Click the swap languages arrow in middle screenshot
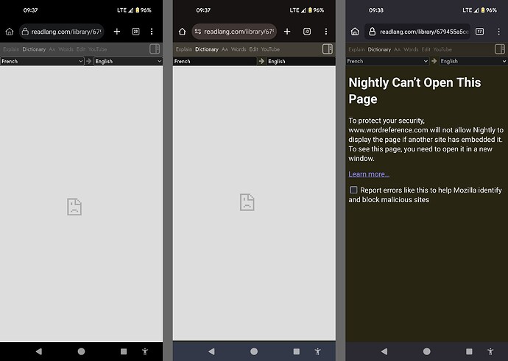 coord(261,61)
